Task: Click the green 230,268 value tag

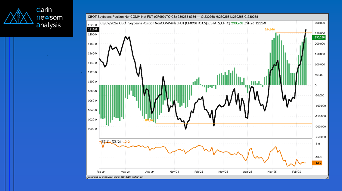Action: tap(319, 37)
